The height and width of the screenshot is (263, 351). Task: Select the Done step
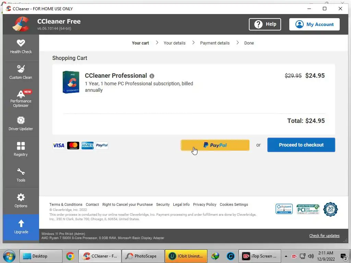pos(249,43)
